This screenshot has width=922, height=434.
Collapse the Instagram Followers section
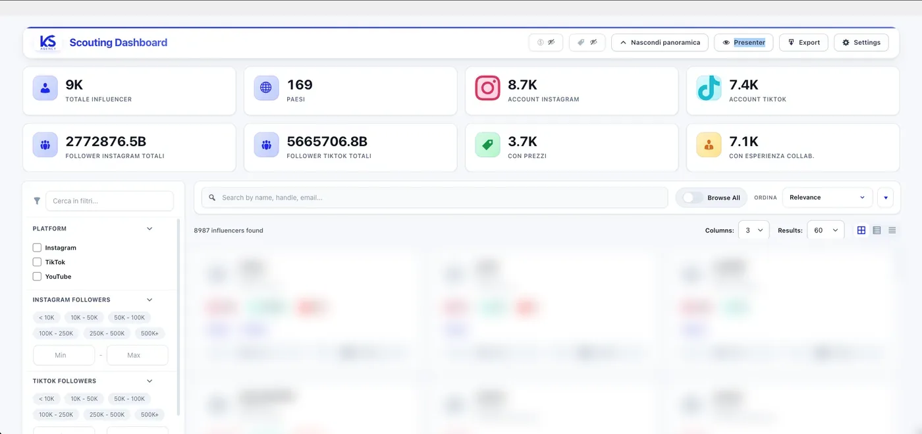(x=149, y=300)
